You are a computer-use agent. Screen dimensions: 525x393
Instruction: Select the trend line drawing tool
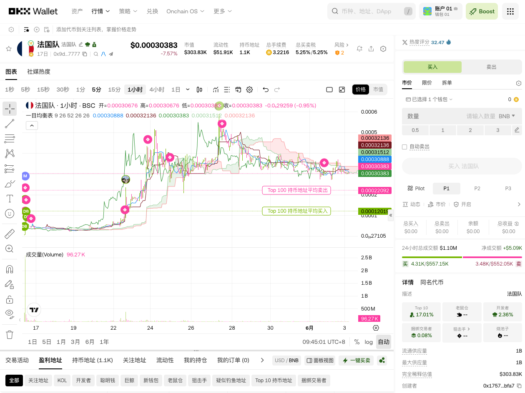click(10, 124)
